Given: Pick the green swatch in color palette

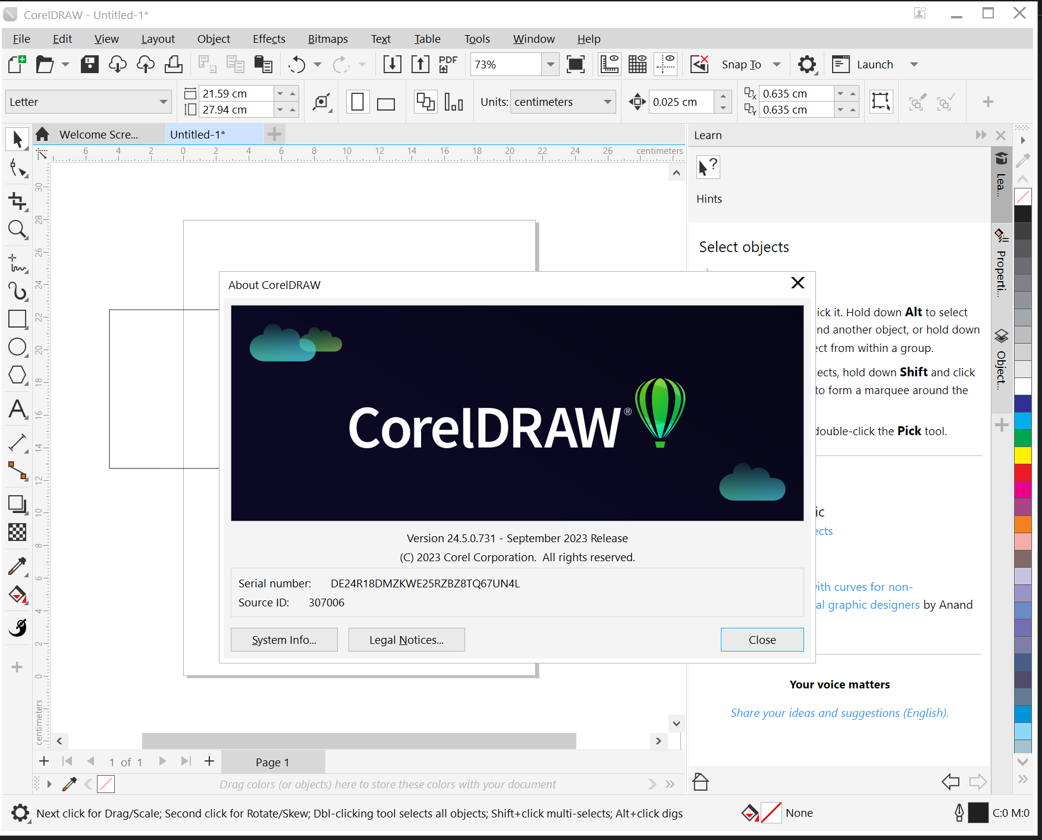Looking at the screenshot, I should 1022,438.
